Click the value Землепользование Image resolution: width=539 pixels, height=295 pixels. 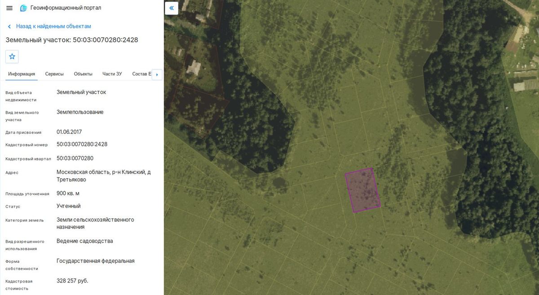pos(80,112)
